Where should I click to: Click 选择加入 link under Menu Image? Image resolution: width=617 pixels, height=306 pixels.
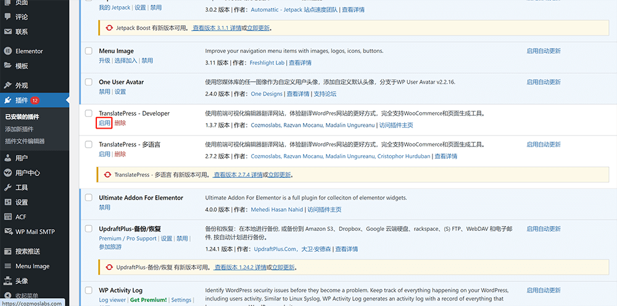[126, 60]
